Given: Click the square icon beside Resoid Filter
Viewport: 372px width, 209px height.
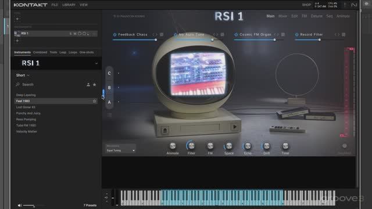Looking at the screenshot, I should pyautogui.click(x=344, y=35).
